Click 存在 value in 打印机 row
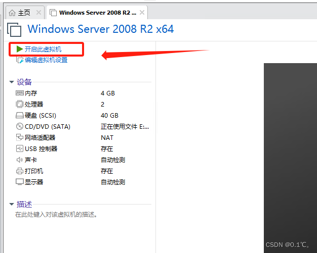 click(107, 171)
